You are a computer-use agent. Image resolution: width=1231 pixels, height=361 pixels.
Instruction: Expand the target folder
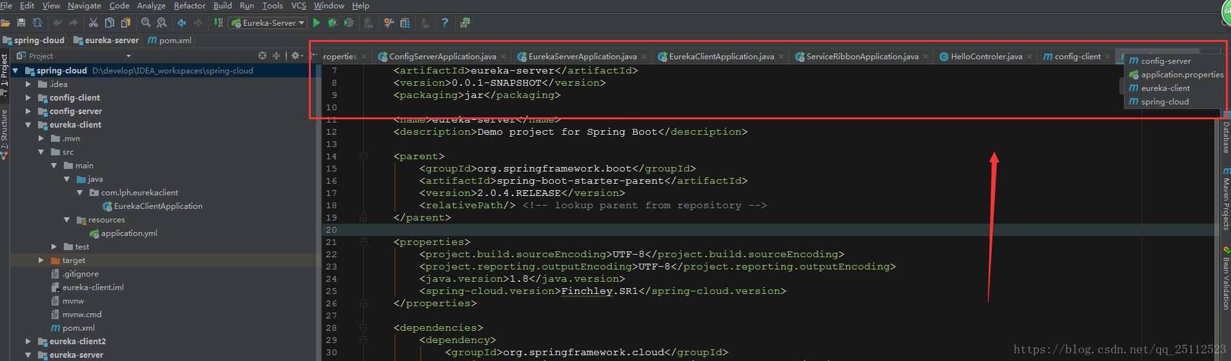point(41,260)
